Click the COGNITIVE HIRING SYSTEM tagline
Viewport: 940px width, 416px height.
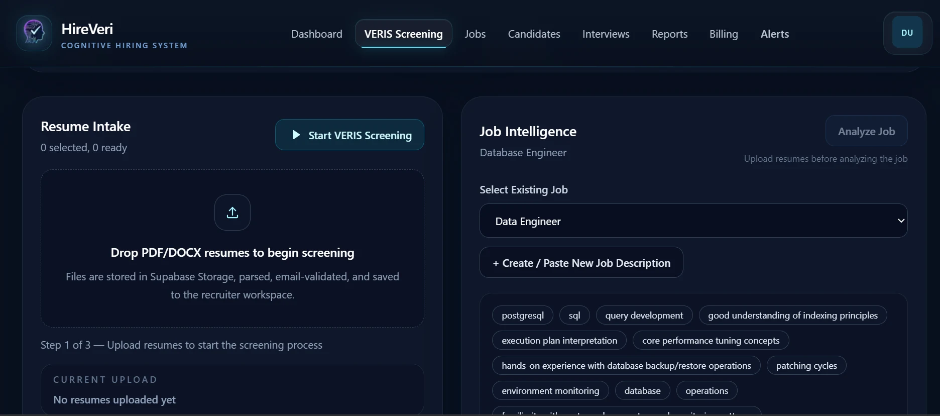(124, 45)
